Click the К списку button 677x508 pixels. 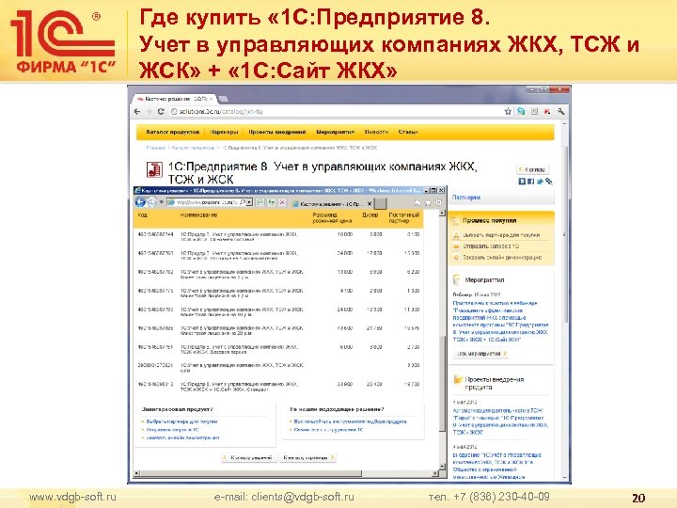point(533,169)
